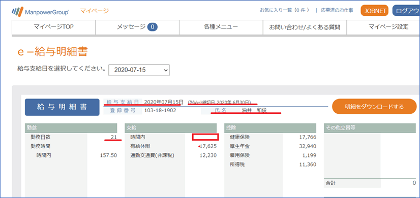This screenshot has height=198, width=420.
Task: Click income tax amount 11,360
Action: point(308,164)
